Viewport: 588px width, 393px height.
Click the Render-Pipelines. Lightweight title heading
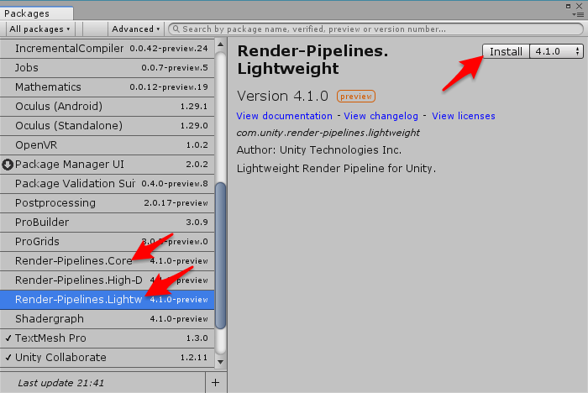[x=312, y=60]
